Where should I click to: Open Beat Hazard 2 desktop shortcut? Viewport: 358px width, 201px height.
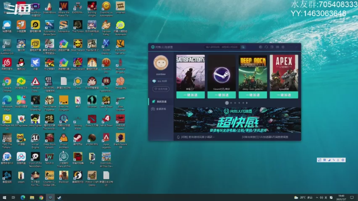coord(78,47)
